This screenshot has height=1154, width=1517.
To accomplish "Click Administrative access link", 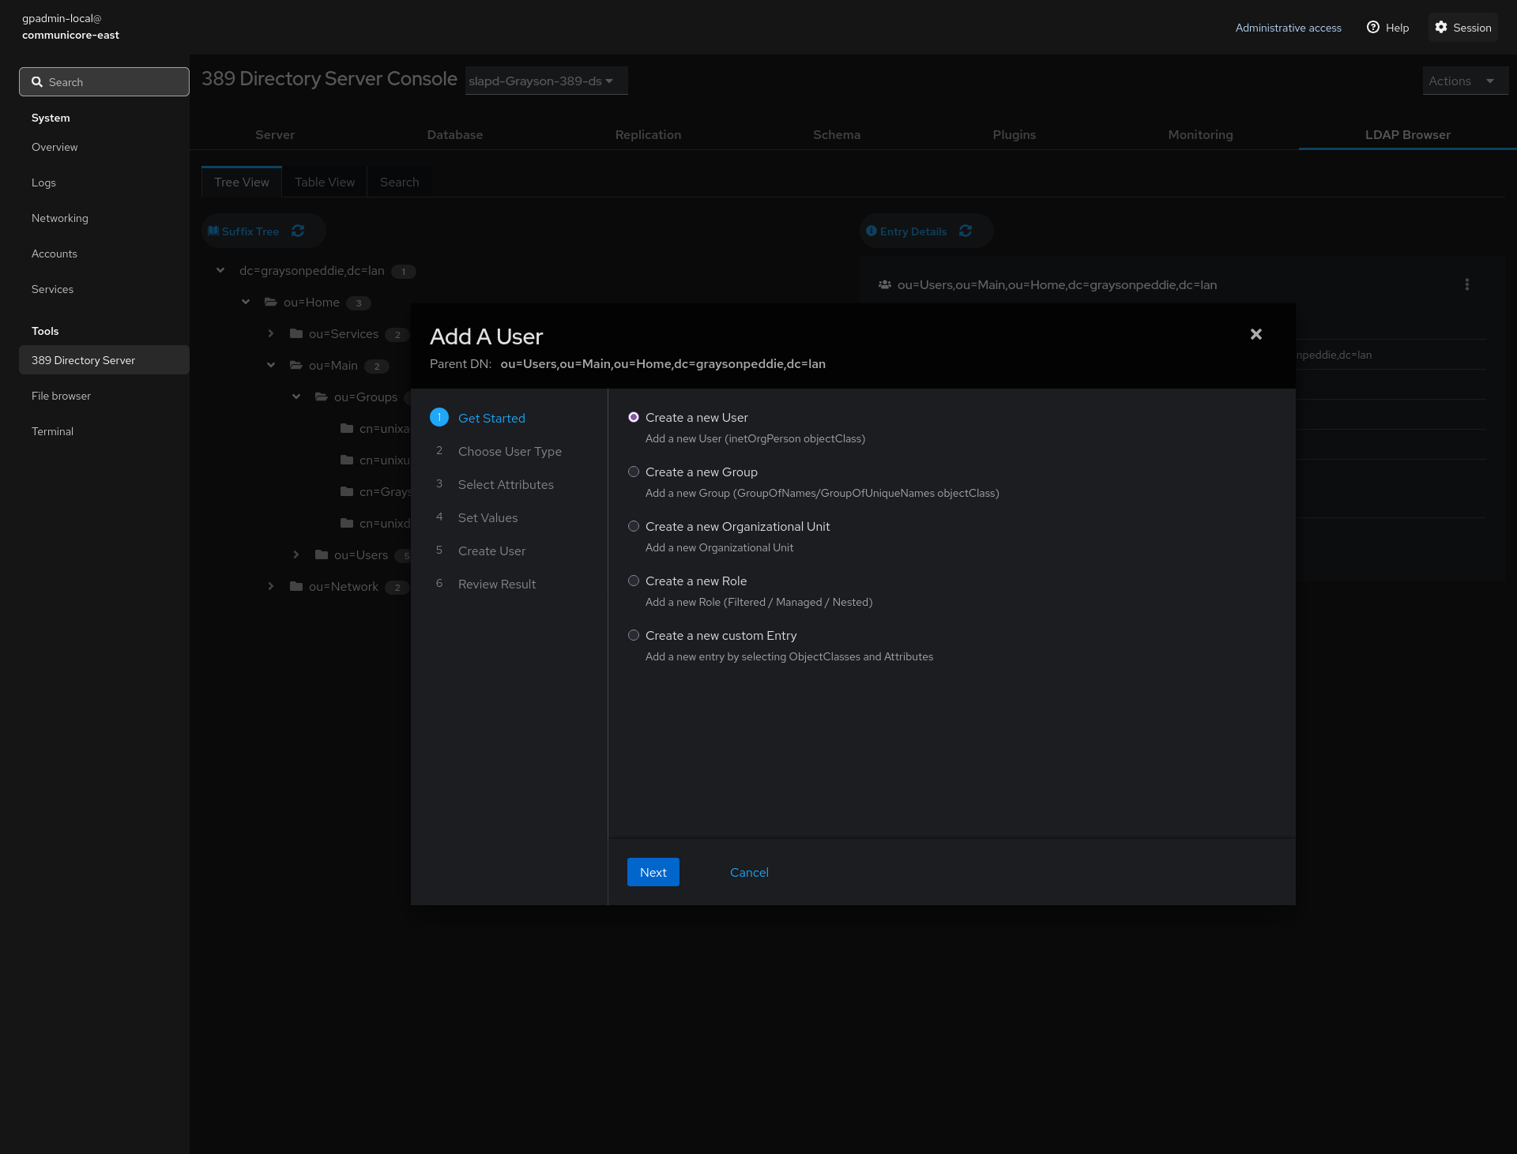I will tap(1288, 28).
